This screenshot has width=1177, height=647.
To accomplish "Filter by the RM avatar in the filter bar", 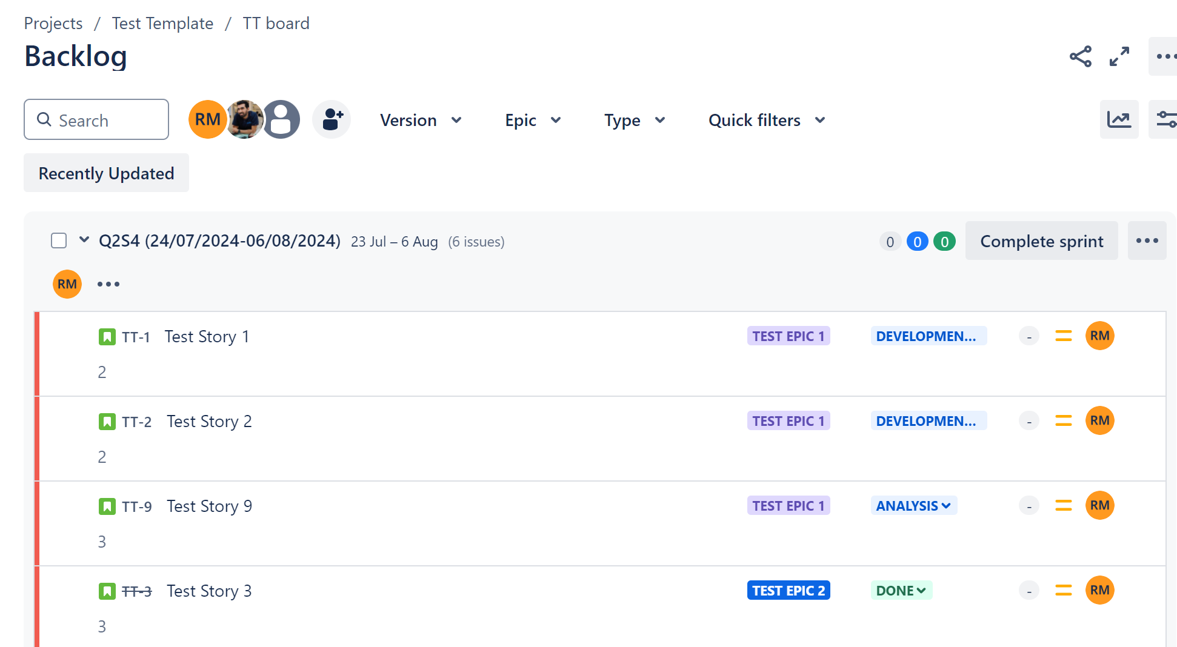I will coord(207,119).
